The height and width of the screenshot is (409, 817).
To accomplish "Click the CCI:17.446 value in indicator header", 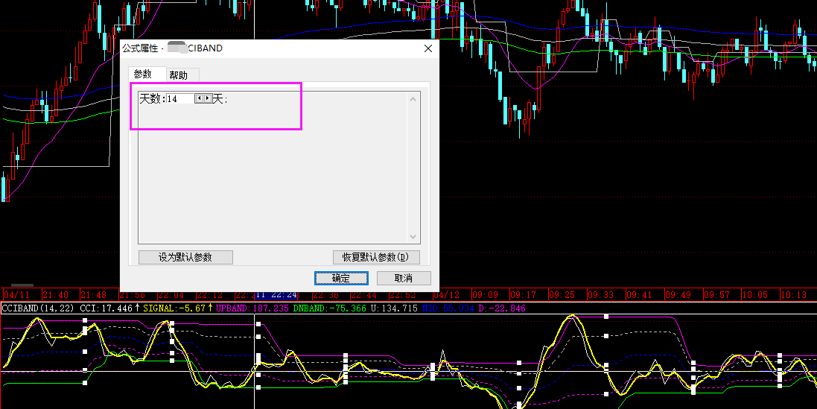I will click(x=107, y=308).
